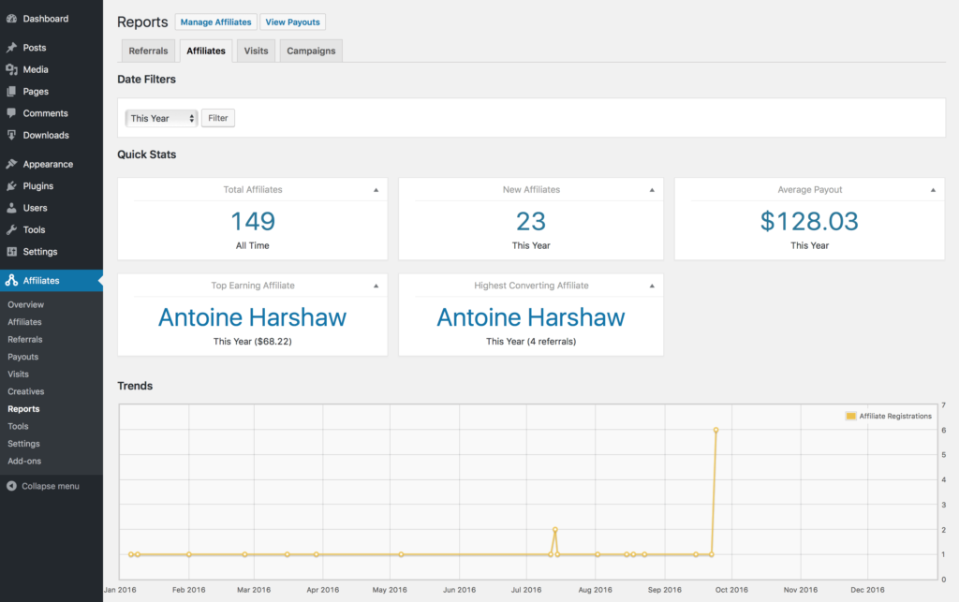Viewport: 959px width, 602px height.
Task: Click the View Payouts button
Action: (292, 22)
